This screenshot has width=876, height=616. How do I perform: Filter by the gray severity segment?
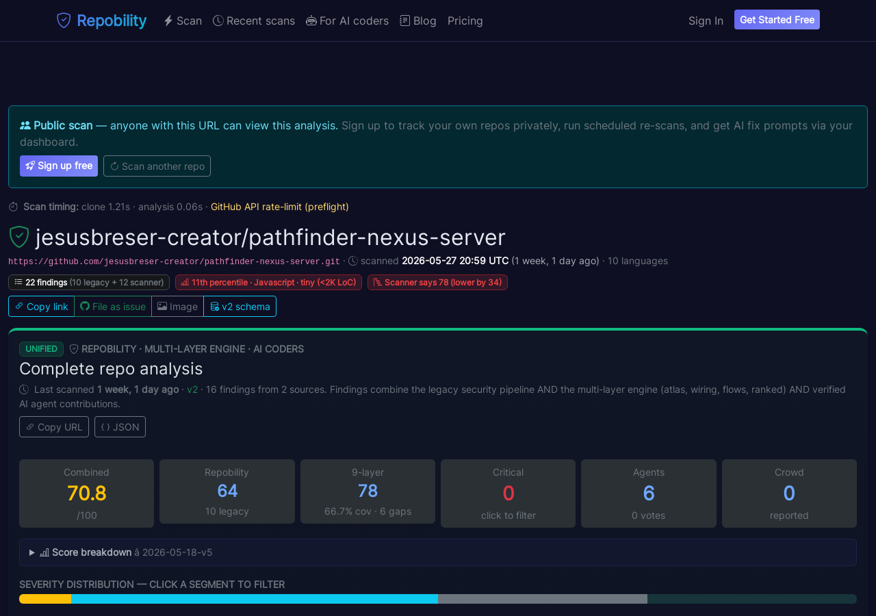tap(543, 599)
